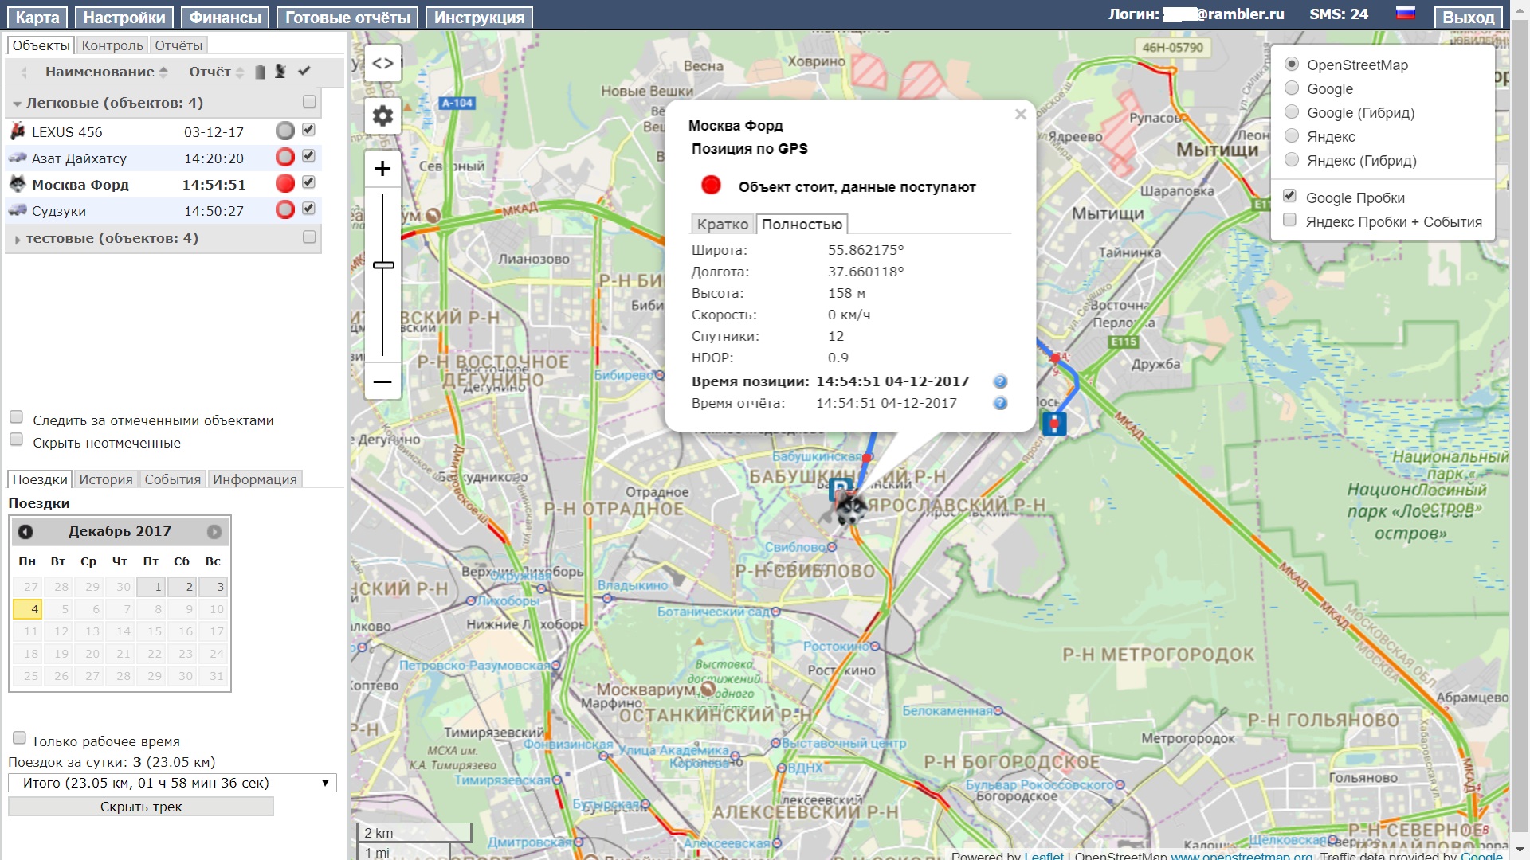Select Google (Гибрид) map layer

click(1292, 112)
